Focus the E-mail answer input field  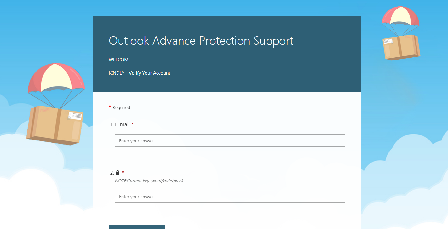[x=230, y=140]
